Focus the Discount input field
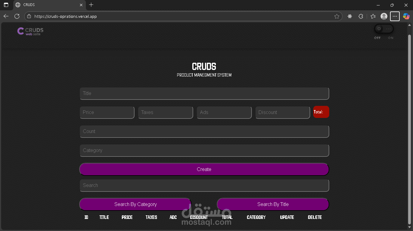This screenshot has height=231, width=413. (283, 112)
